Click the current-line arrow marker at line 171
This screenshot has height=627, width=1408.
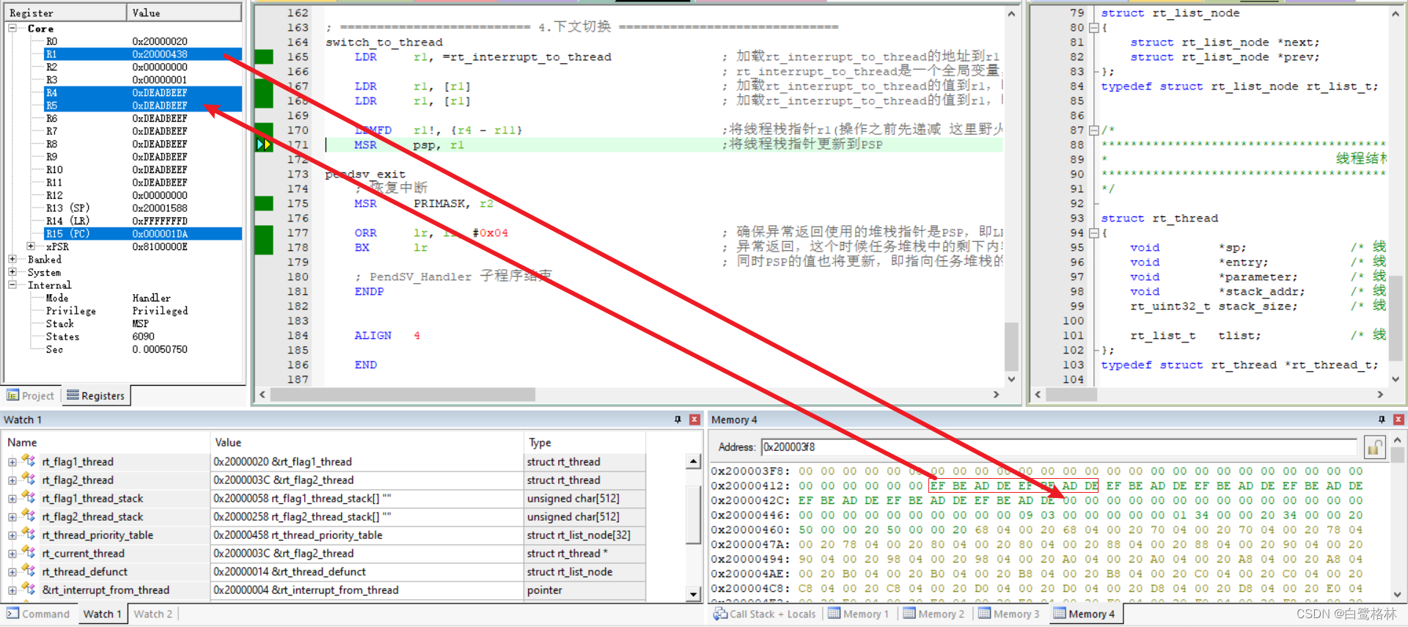[x=264, y=145]
